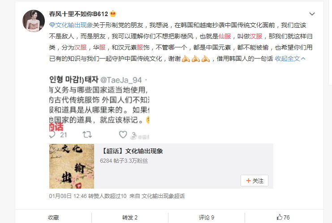Open the 文化输出现象 topic link
Screen dimensions: 332x223
point(74,25)
